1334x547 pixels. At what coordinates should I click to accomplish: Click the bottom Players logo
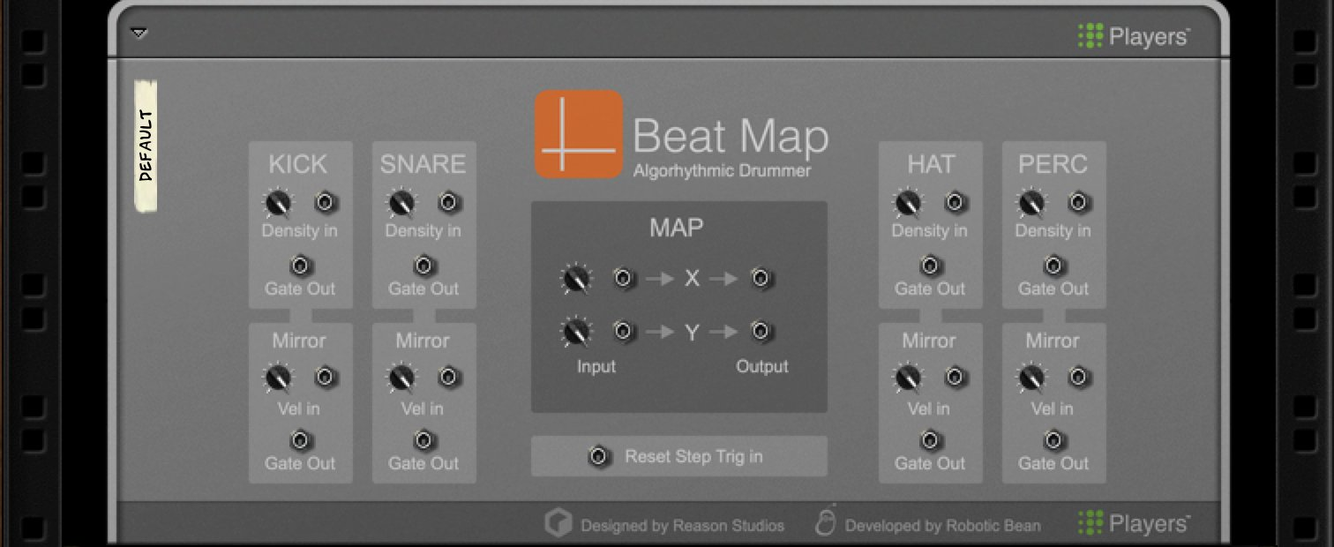pyautogui.click(x=1134, y=524)
